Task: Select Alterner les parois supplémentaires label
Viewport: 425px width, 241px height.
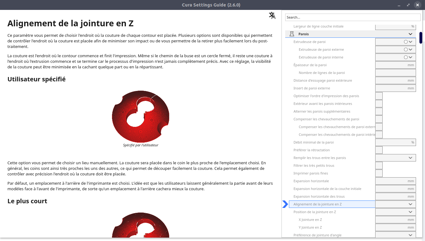Action: pyautogui.click(x=322, y=111)
